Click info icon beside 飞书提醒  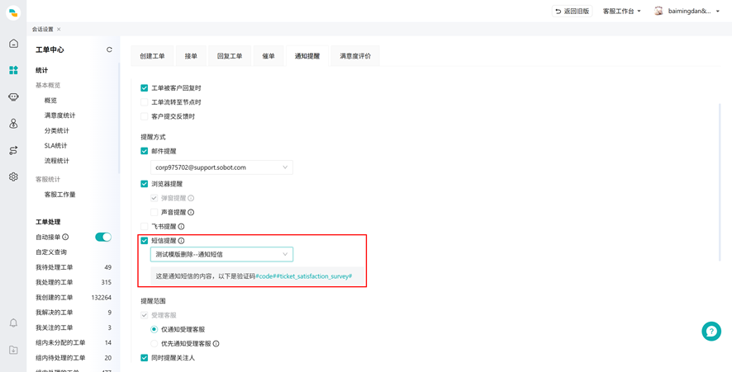pos(181,227)
